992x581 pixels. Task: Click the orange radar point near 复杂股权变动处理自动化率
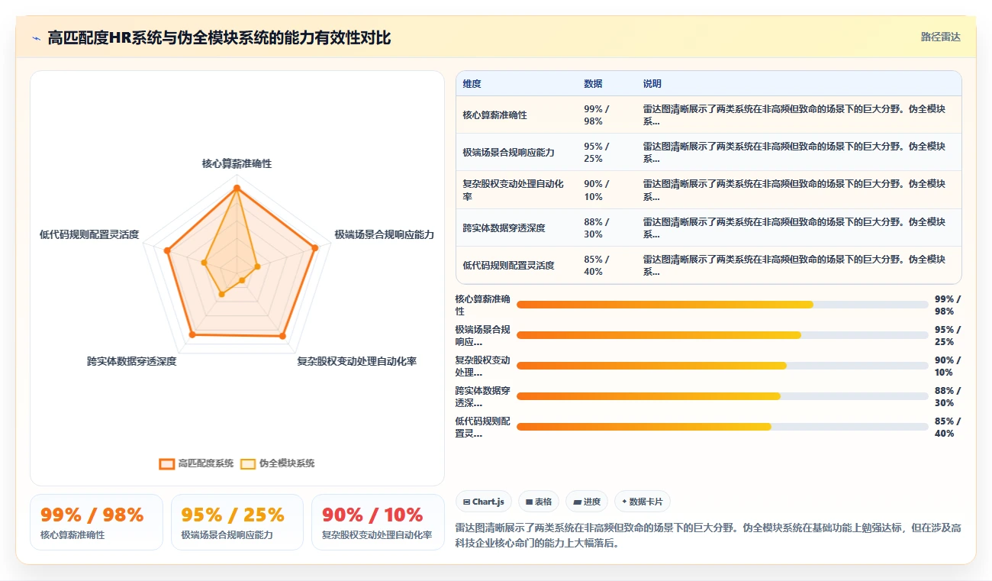tap(282, 335)
